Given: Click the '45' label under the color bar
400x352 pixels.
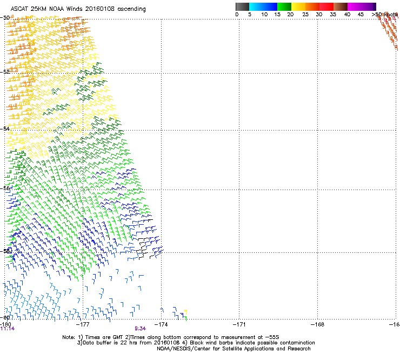Looking at the screenshot, I should 361,15.
